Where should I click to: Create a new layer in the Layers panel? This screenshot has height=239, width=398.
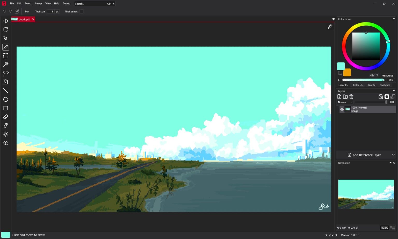click(x=339, y=96)
